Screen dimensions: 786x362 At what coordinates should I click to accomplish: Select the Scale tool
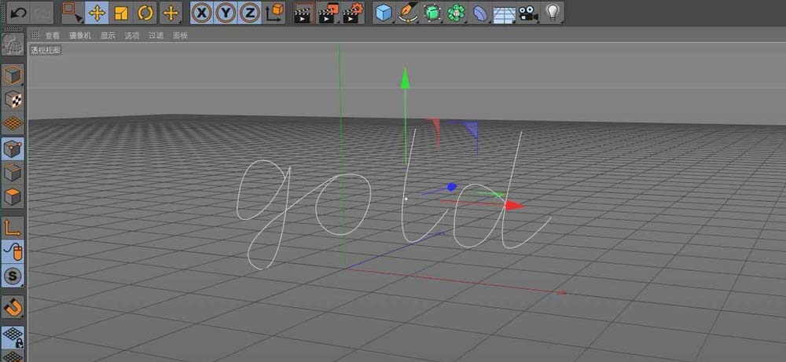[121, 13]
